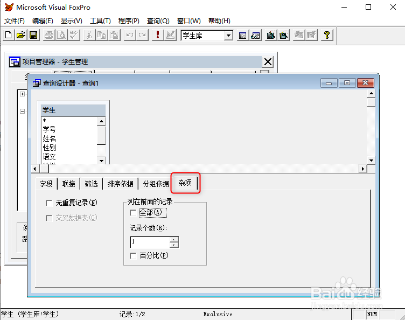Click the Redo arrow icon
The height and width of the screenshot is (320, 405).
(x=142, y=35)
